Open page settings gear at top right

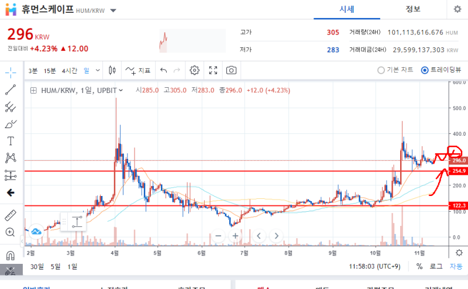point(457,9)
